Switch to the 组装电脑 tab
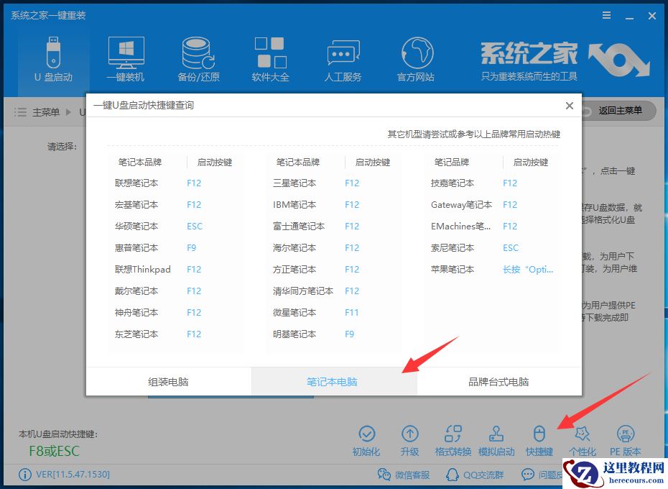Screen dimensions: 668x489 pyautogui.click(x=169, y=382)
